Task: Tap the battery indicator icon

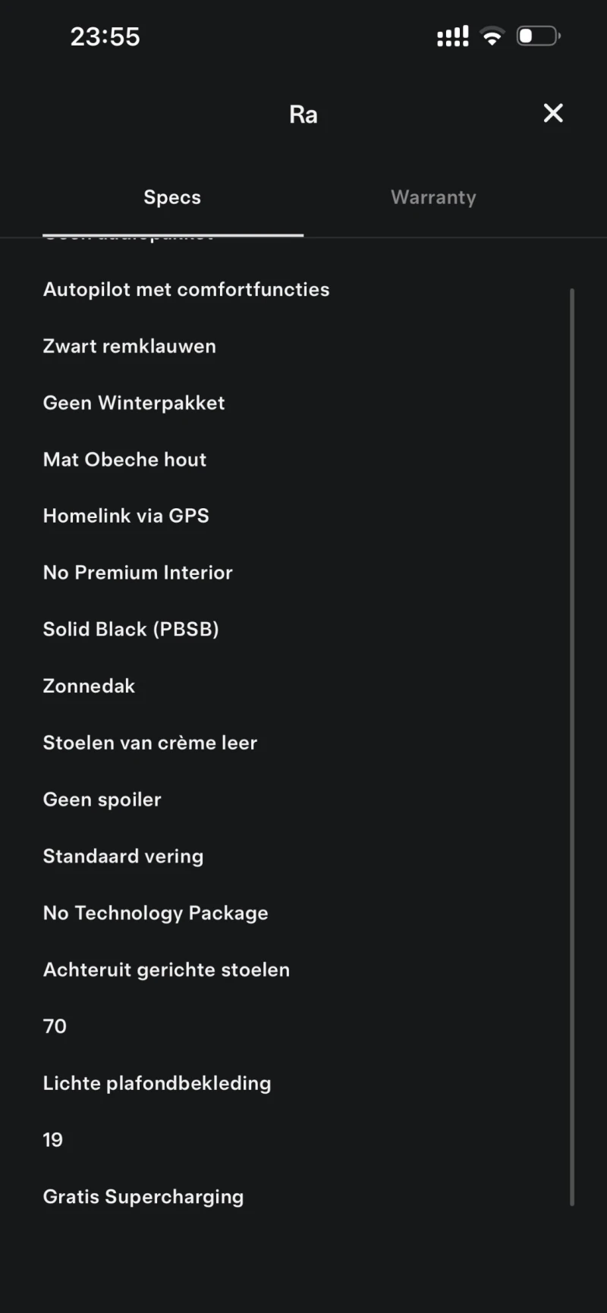Action: (538, 36)
